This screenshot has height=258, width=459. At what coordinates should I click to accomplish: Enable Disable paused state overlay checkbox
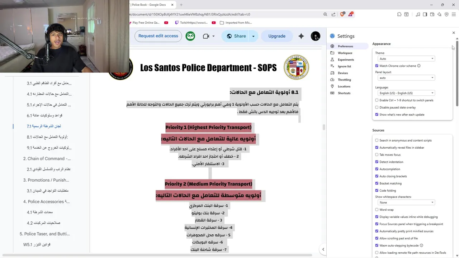coord(377,107)
